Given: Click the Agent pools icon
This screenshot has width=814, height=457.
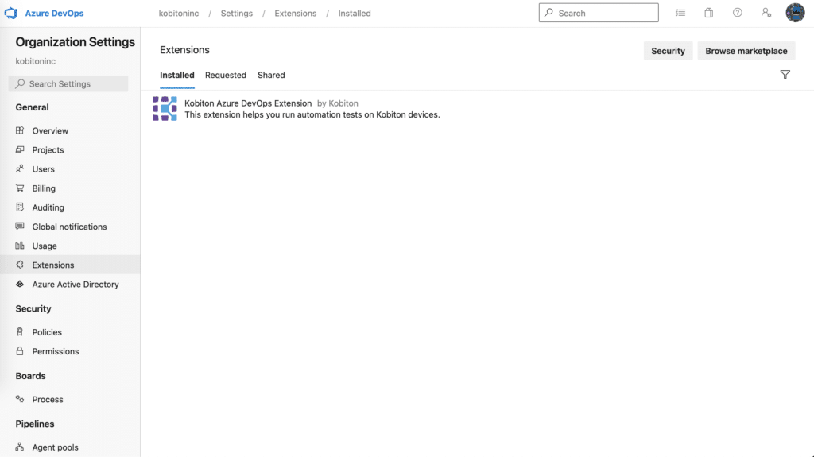Looking at the screenshot, I should pos(20,447).
